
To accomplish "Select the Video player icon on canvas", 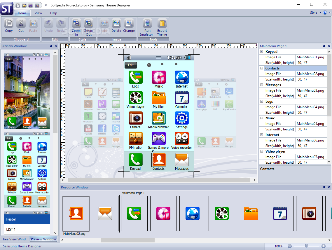I will coord(135,98).
